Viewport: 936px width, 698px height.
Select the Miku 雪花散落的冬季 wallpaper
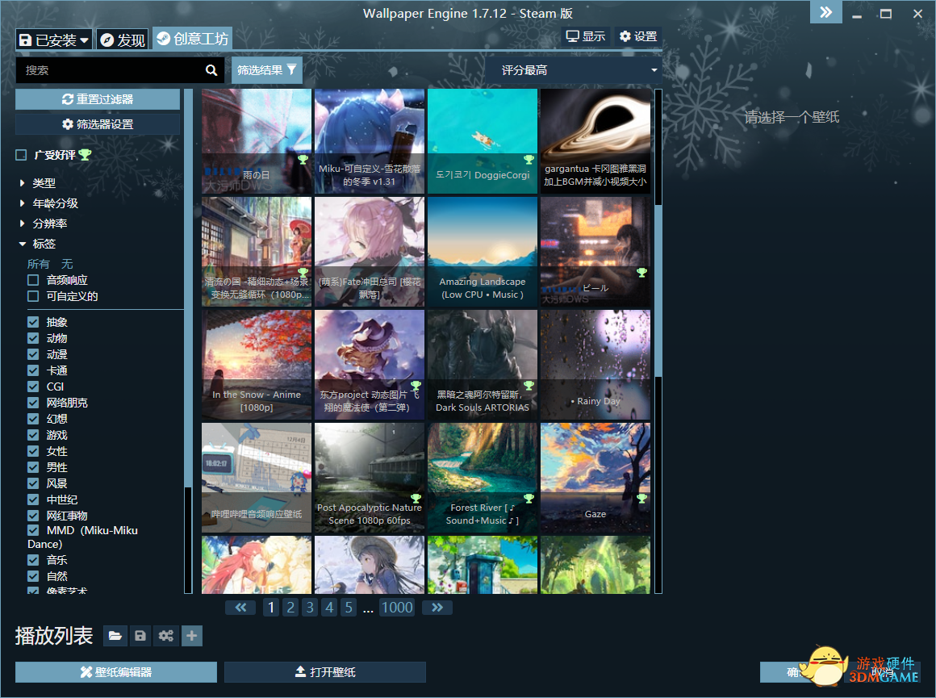coord(370,141)
